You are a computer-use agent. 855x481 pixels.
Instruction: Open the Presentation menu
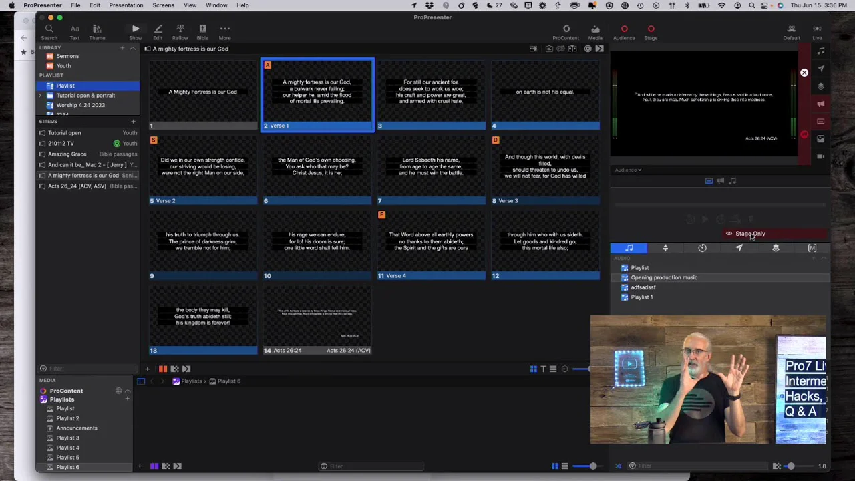(126, 5)
